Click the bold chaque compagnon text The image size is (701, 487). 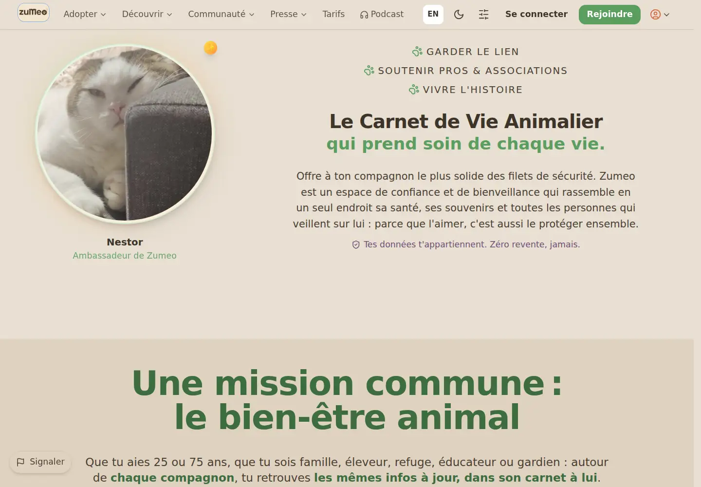(172, 478)
